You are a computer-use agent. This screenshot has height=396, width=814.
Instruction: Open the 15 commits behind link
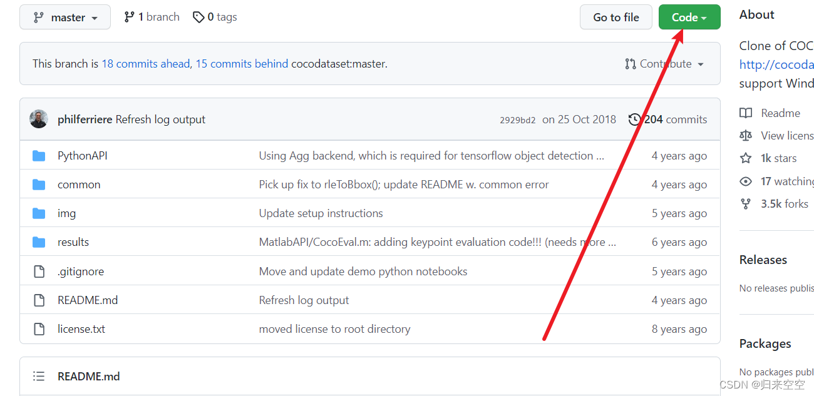coord(242,64)
